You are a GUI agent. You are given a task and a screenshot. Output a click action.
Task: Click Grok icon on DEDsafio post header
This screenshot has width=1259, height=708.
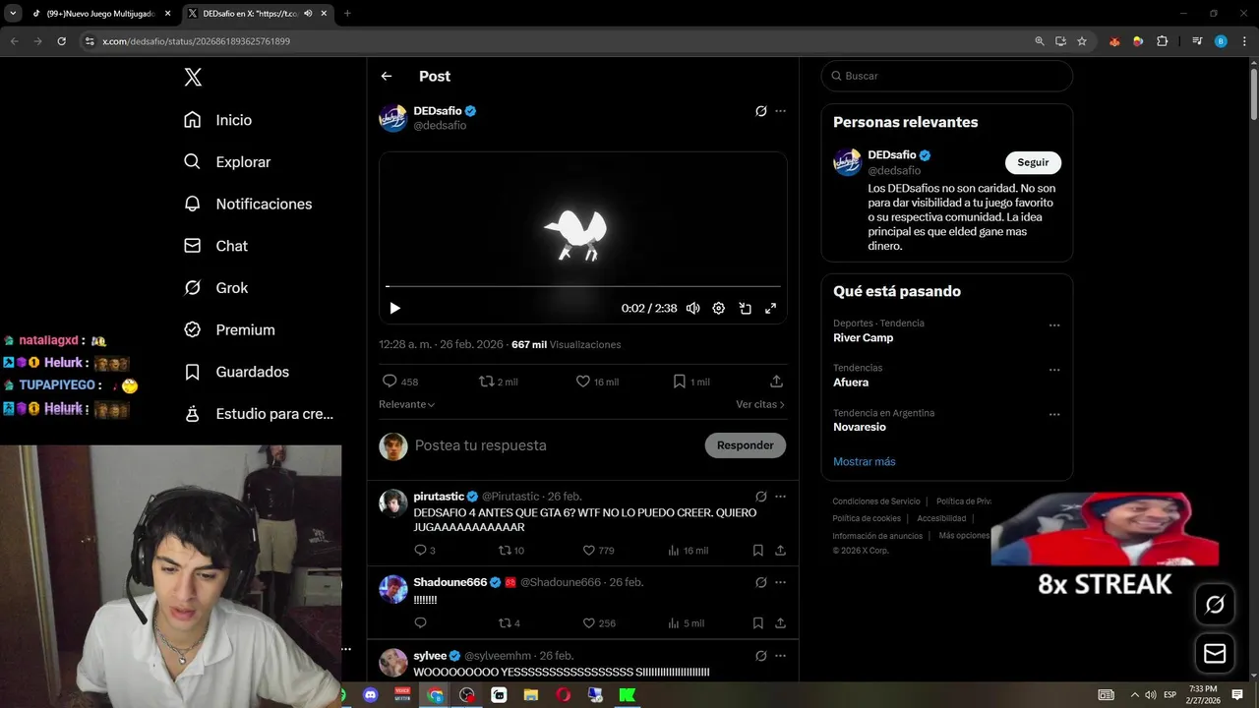tap(760, 111)
